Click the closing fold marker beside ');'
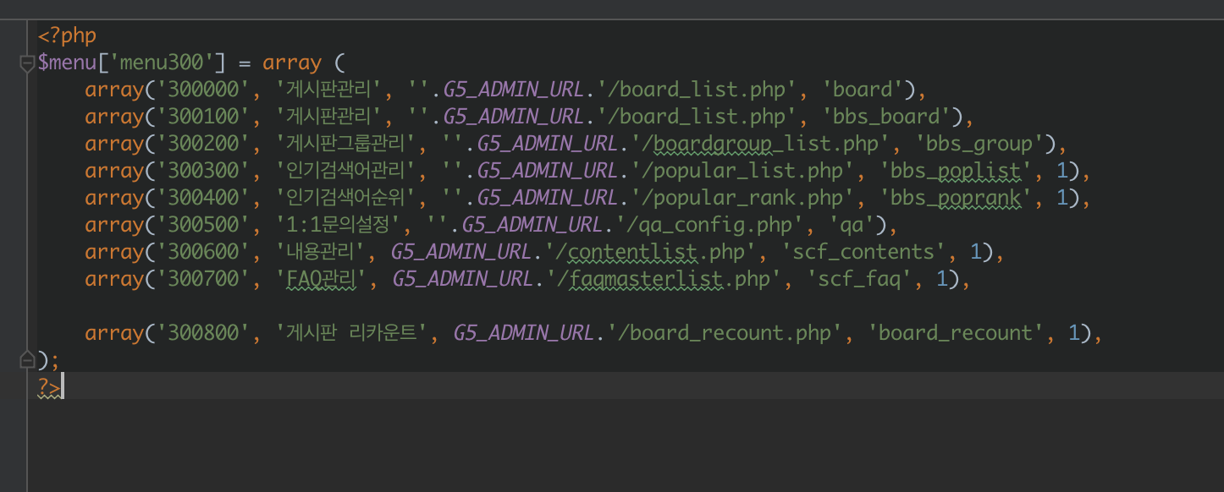Viewport: 1224px width, 492px height. tap(27, 360)
